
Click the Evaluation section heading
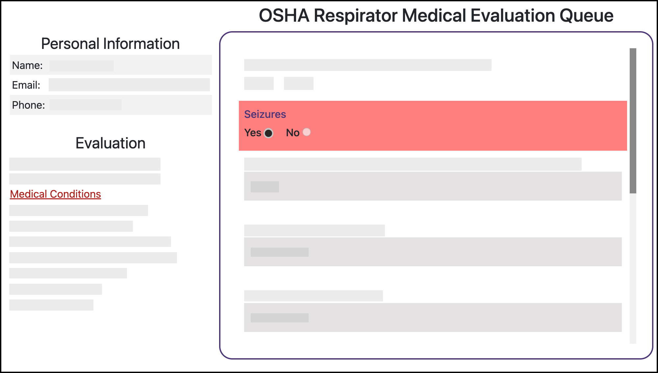110,143
